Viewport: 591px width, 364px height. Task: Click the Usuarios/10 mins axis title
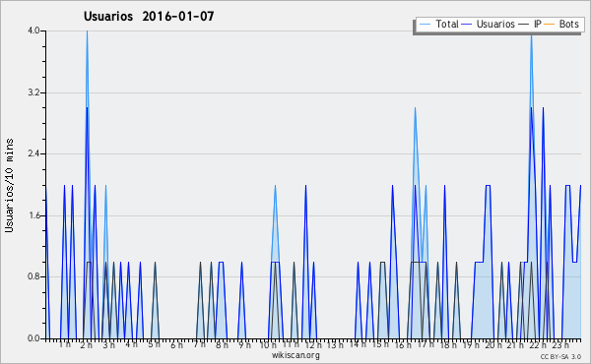click(x=9, y=186)
